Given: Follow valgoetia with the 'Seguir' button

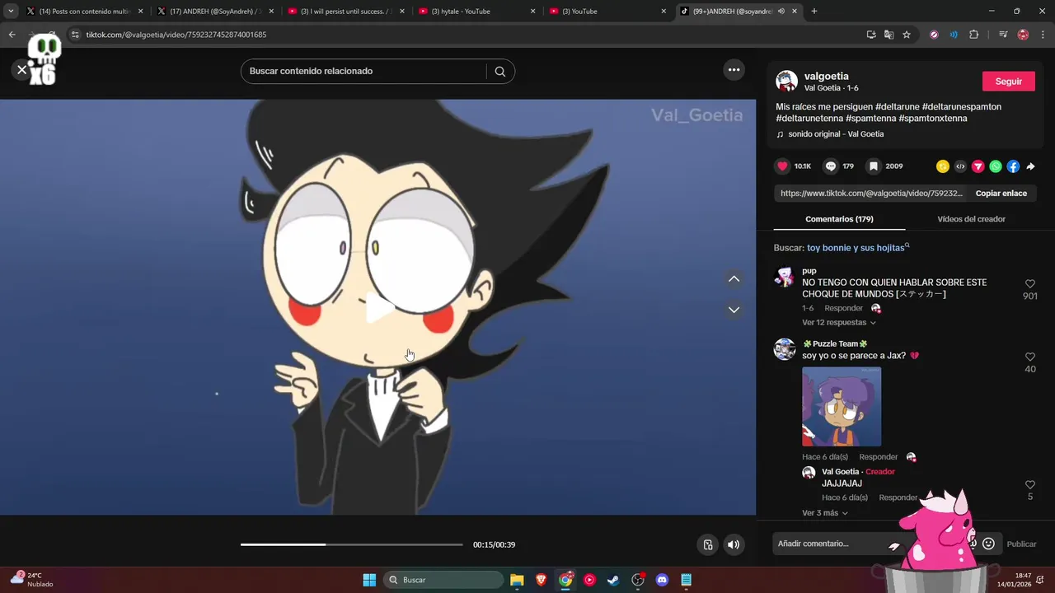Looking at the screenshot, I should pyautogui.click(x=1008, y=82).
